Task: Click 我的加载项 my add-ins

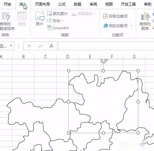Action: point(115,26)
